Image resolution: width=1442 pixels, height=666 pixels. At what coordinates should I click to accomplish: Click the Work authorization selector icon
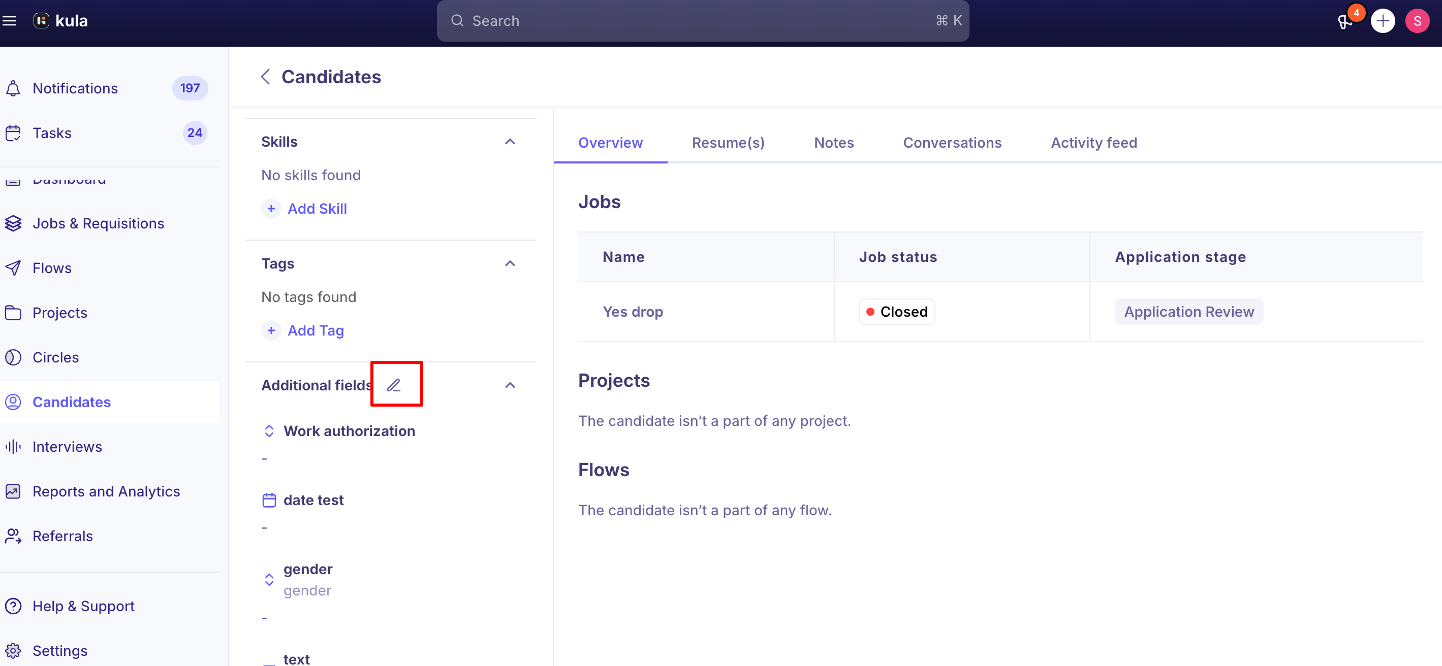(269, 430)
